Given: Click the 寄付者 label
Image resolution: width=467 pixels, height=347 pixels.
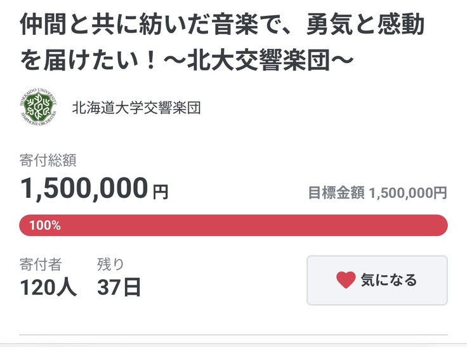Looking at the screenshot, I should 41,264.
